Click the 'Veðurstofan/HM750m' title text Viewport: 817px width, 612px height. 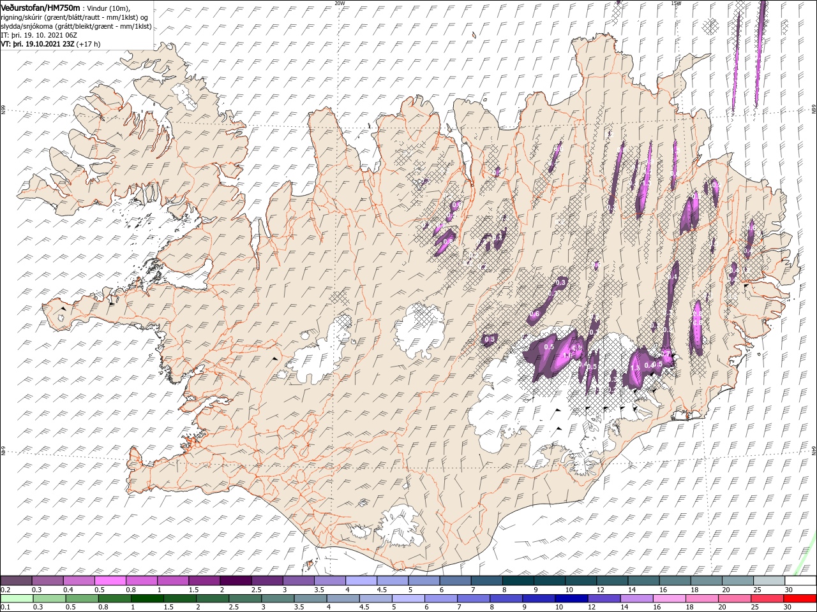[41, 7]
